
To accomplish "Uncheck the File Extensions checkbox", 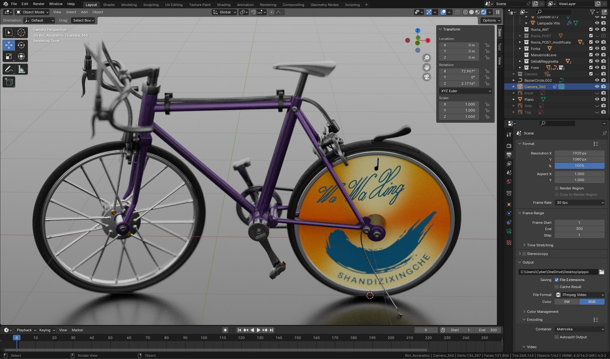I will coord(557,280).
